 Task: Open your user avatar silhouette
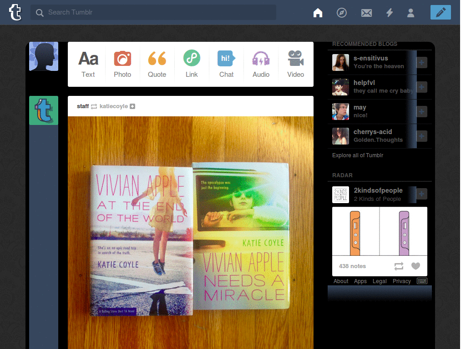coord(44,56)
